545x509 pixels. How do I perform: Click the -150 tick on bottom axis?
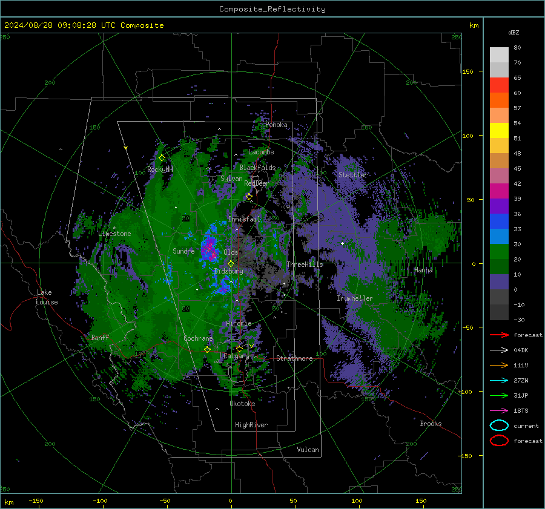[36, 501]
